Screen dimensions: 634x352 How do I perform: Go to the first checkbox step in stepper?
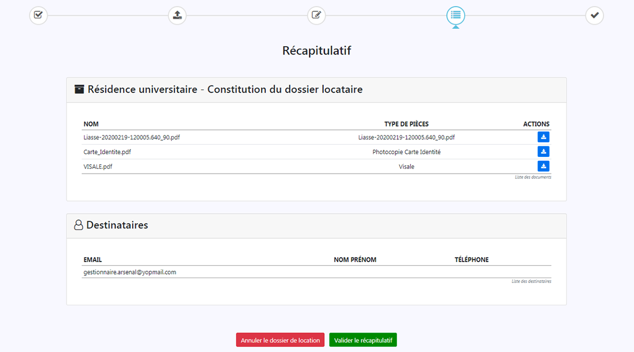click(x=38, y=15)
